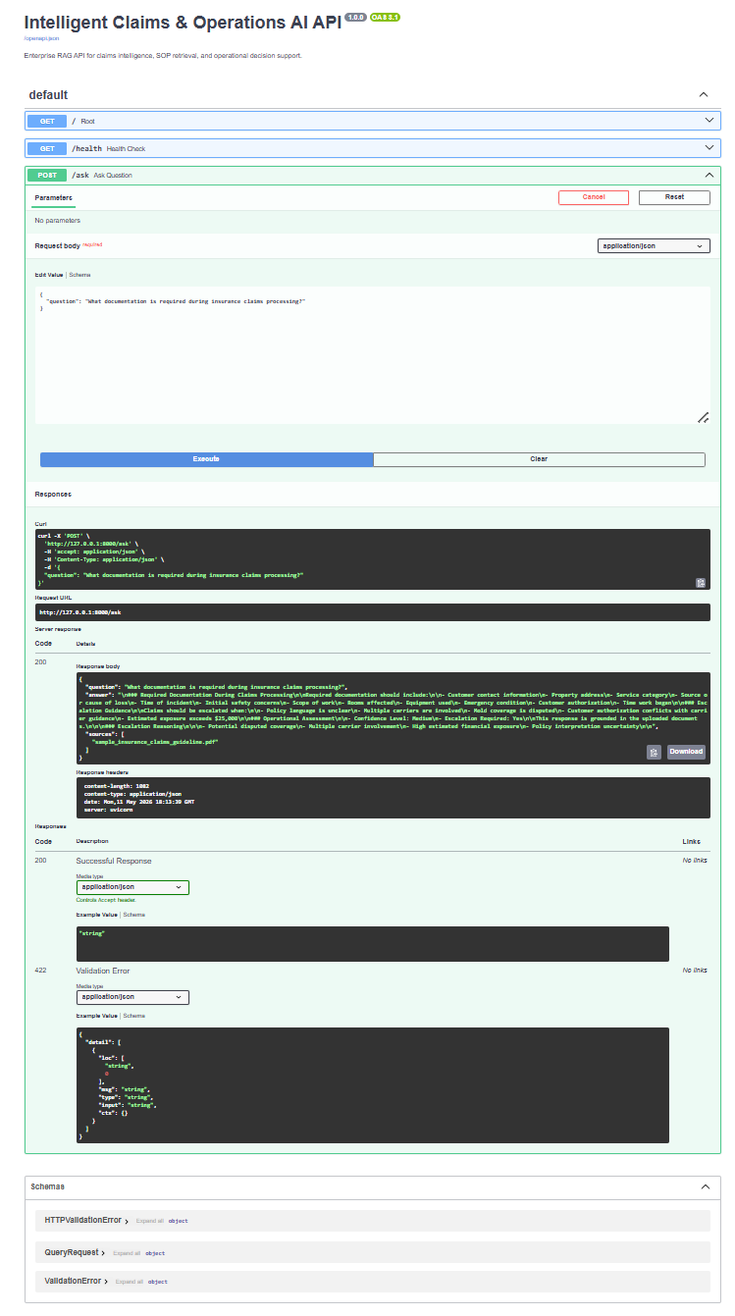Expand the ValidationError schema
Viewport: 735px width, 1316px height.
[77, 1281]
